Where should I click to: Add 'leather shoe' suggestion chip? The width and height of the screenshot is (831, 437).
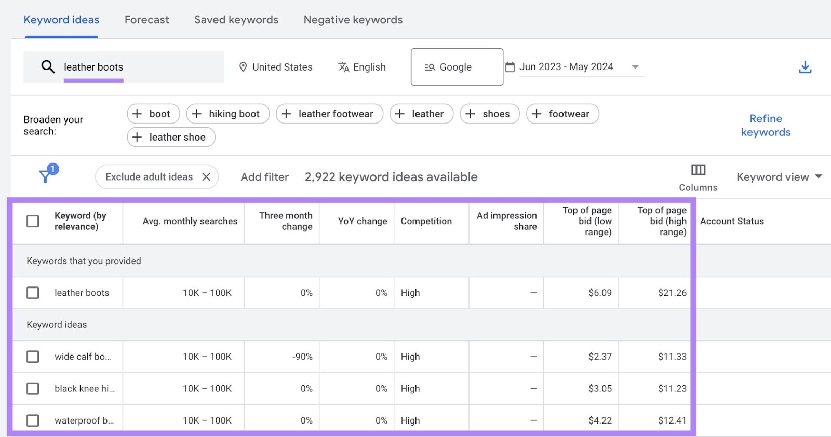(x=171, y=137)
